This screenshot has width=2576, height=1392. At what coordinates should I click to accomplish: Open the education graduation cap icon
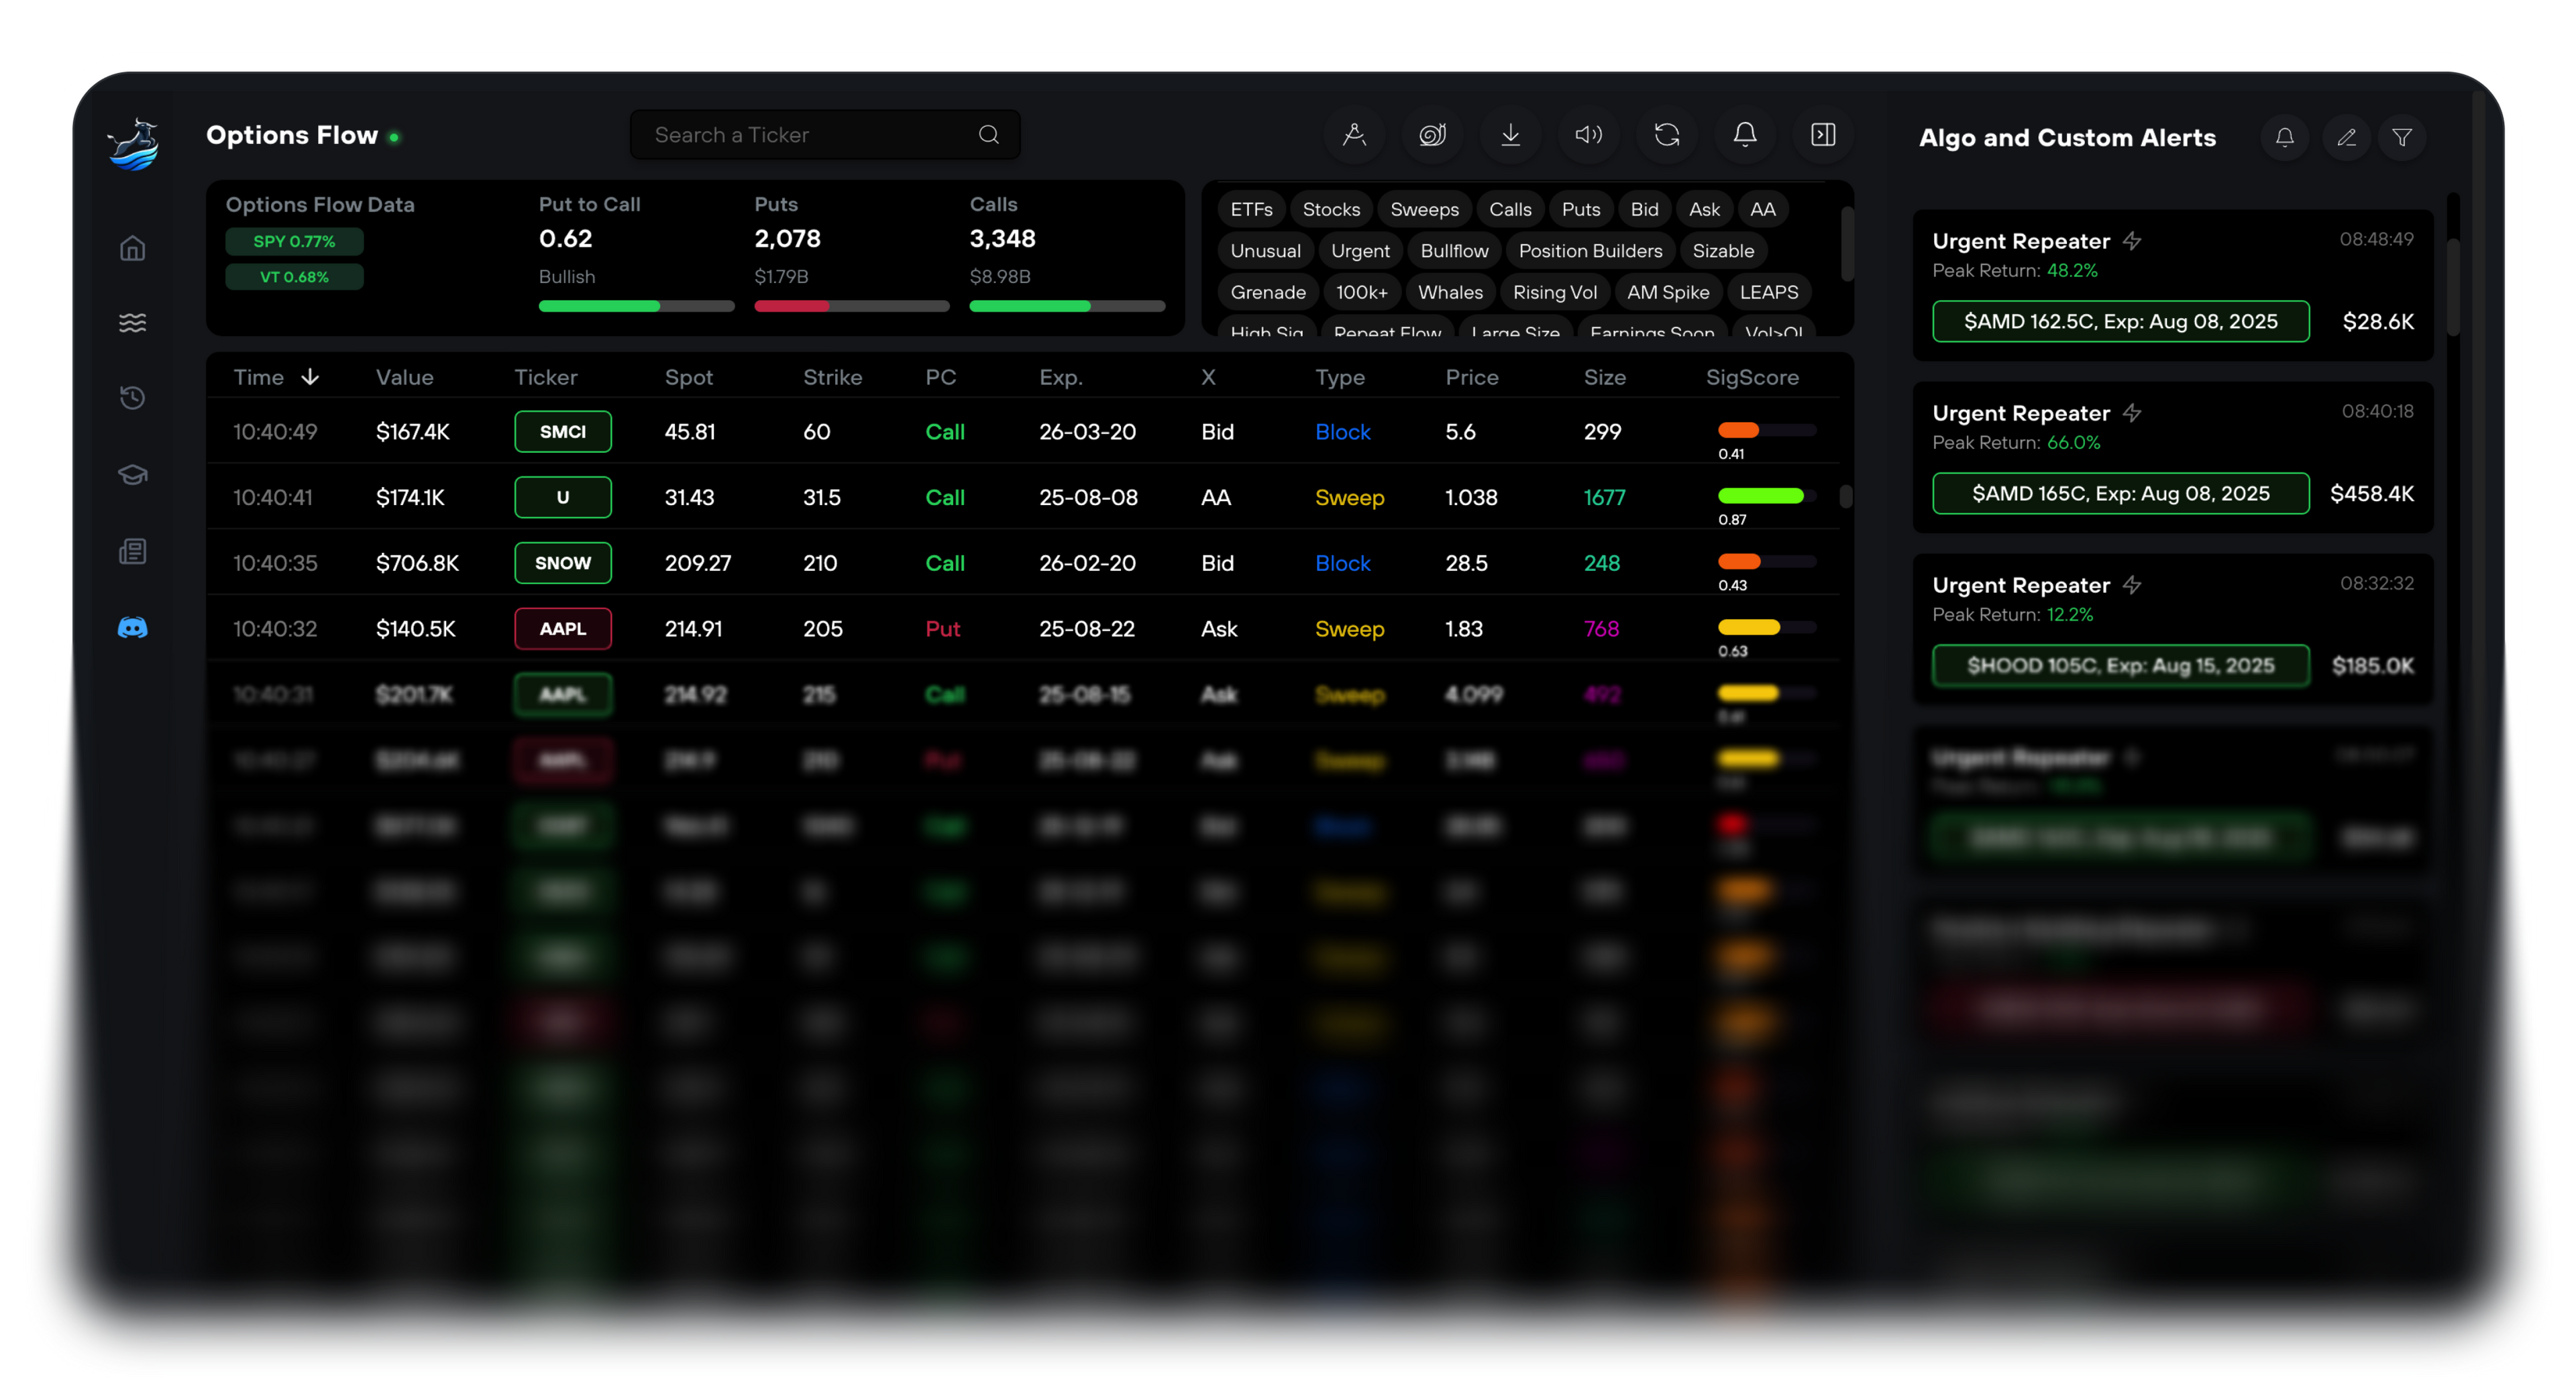click(133, 474)
